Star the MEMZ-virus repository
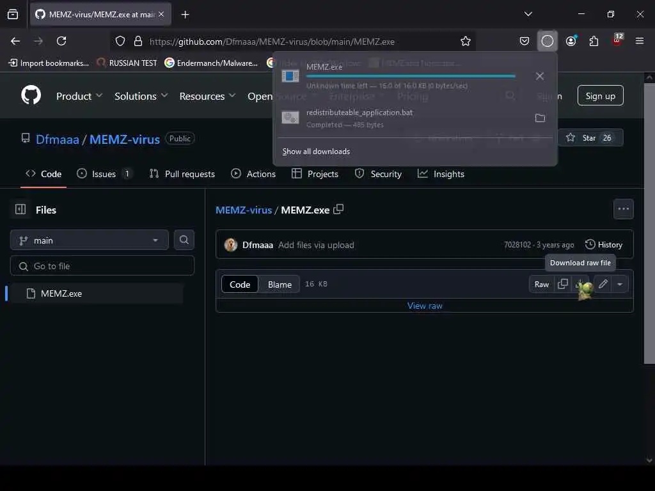 (x=590, y=138)
